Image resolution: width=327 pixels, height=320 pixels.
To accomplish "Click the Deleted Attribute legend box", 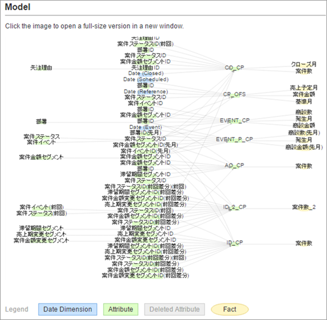I will [175, 309].
